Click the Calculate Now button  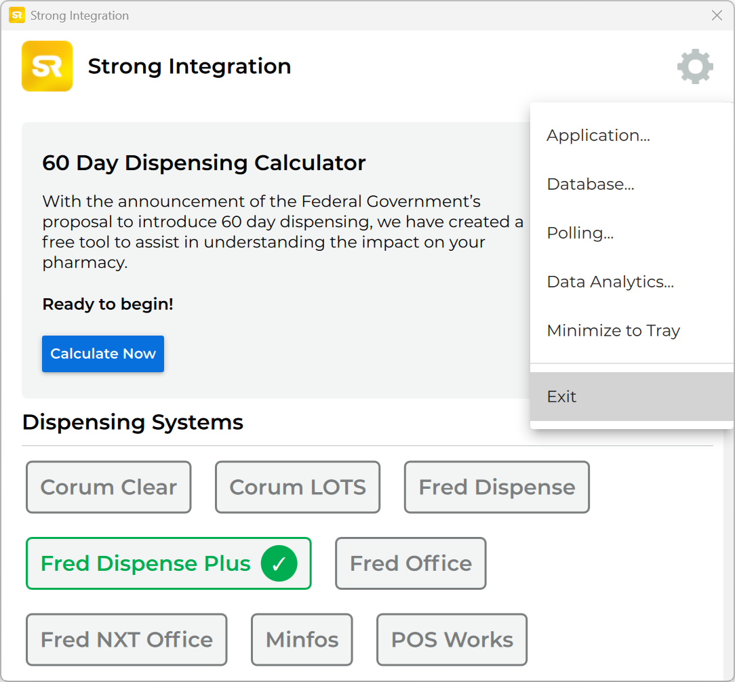click(x=103, y=354)
